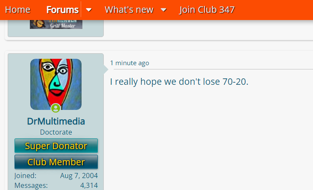
Task: Open the Join Club 347 link
Action: (x=207, y=10)
